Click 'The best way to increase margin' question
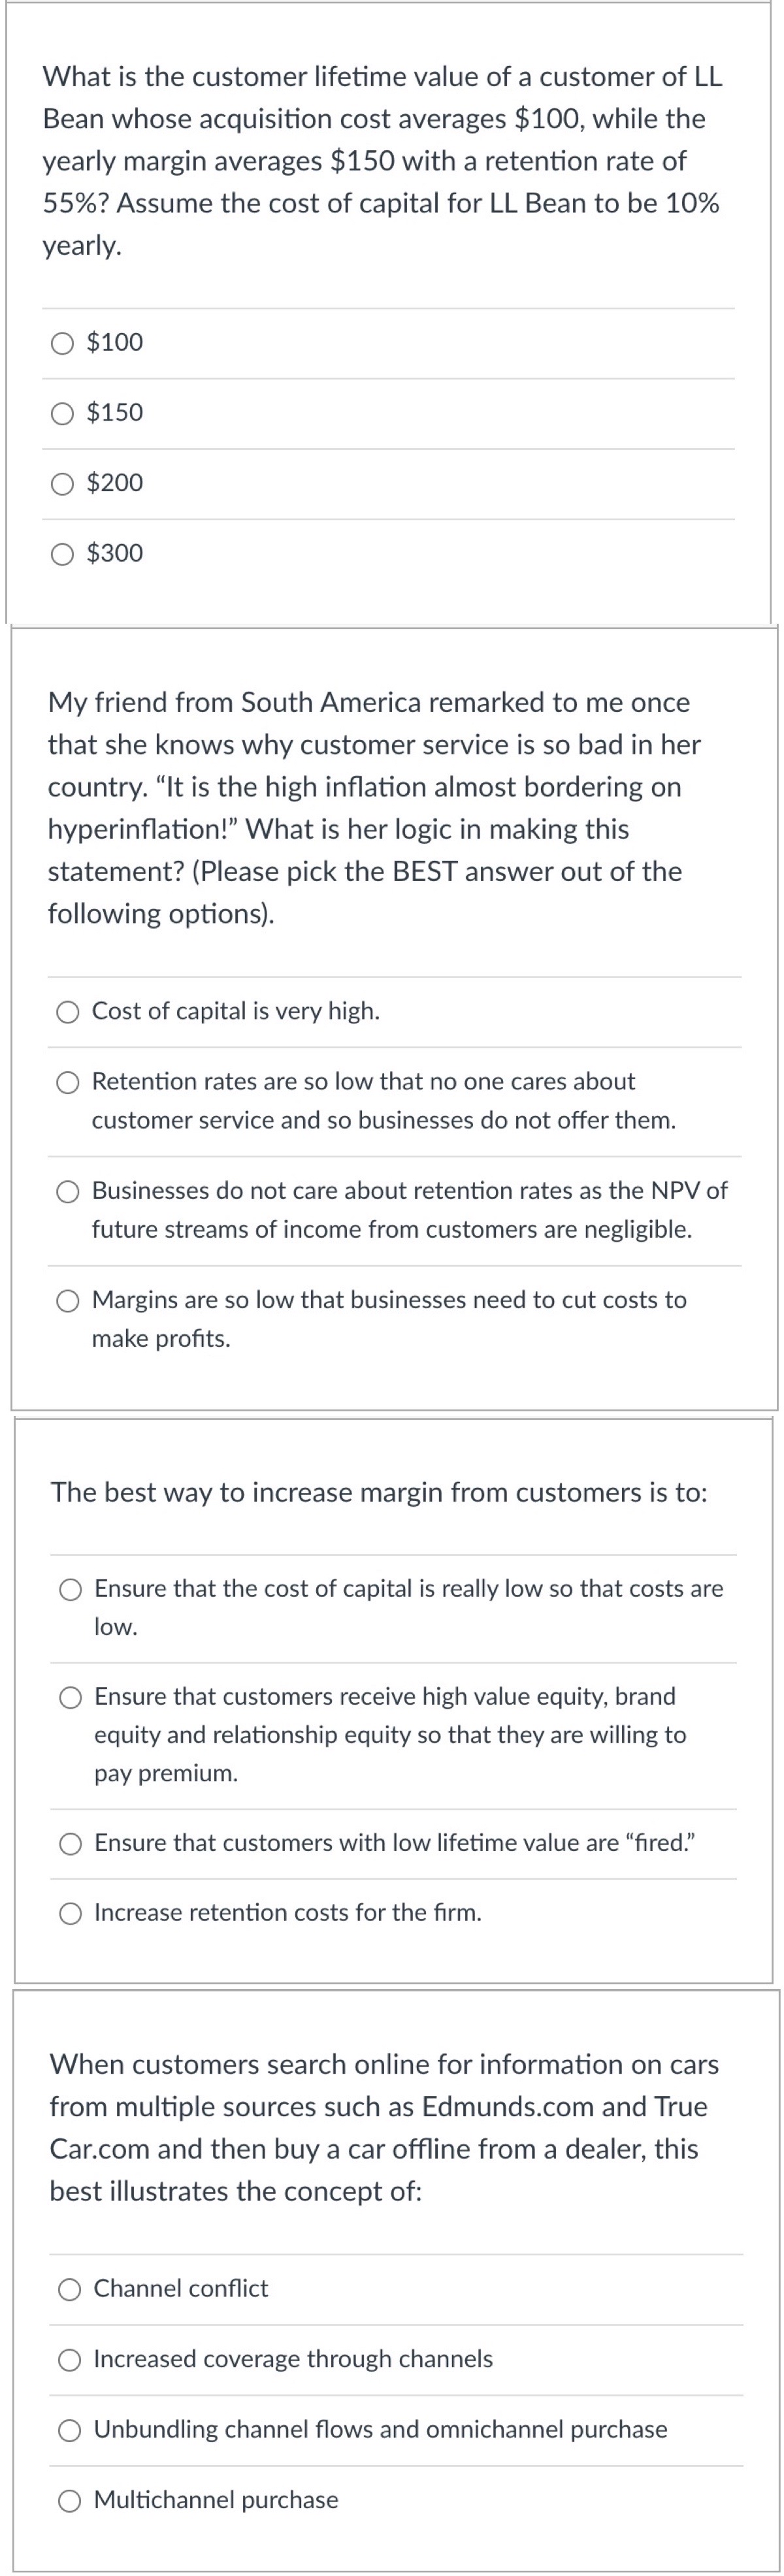Screen dimensions: 784x2576 (x=379, y=1493)
